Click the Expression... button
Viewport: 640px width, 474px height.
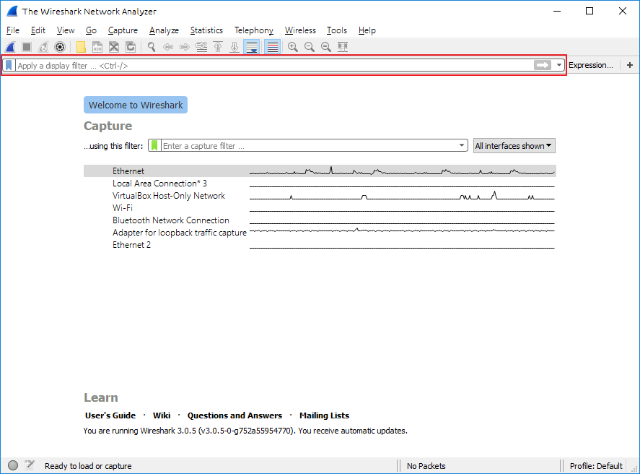[x=590, y=65]
